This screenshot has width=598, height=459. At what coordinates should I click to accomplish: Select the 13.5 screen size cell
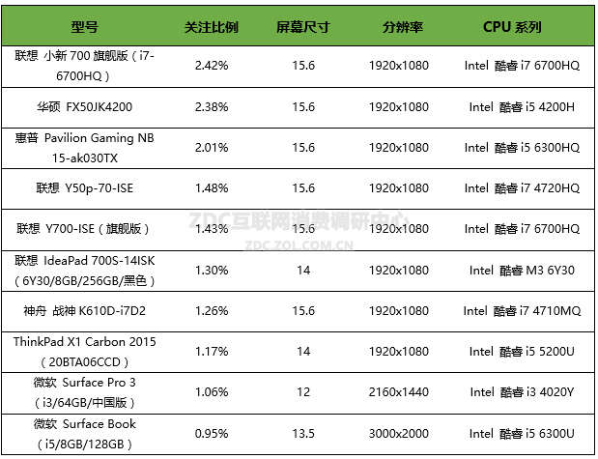pos(302,433)
